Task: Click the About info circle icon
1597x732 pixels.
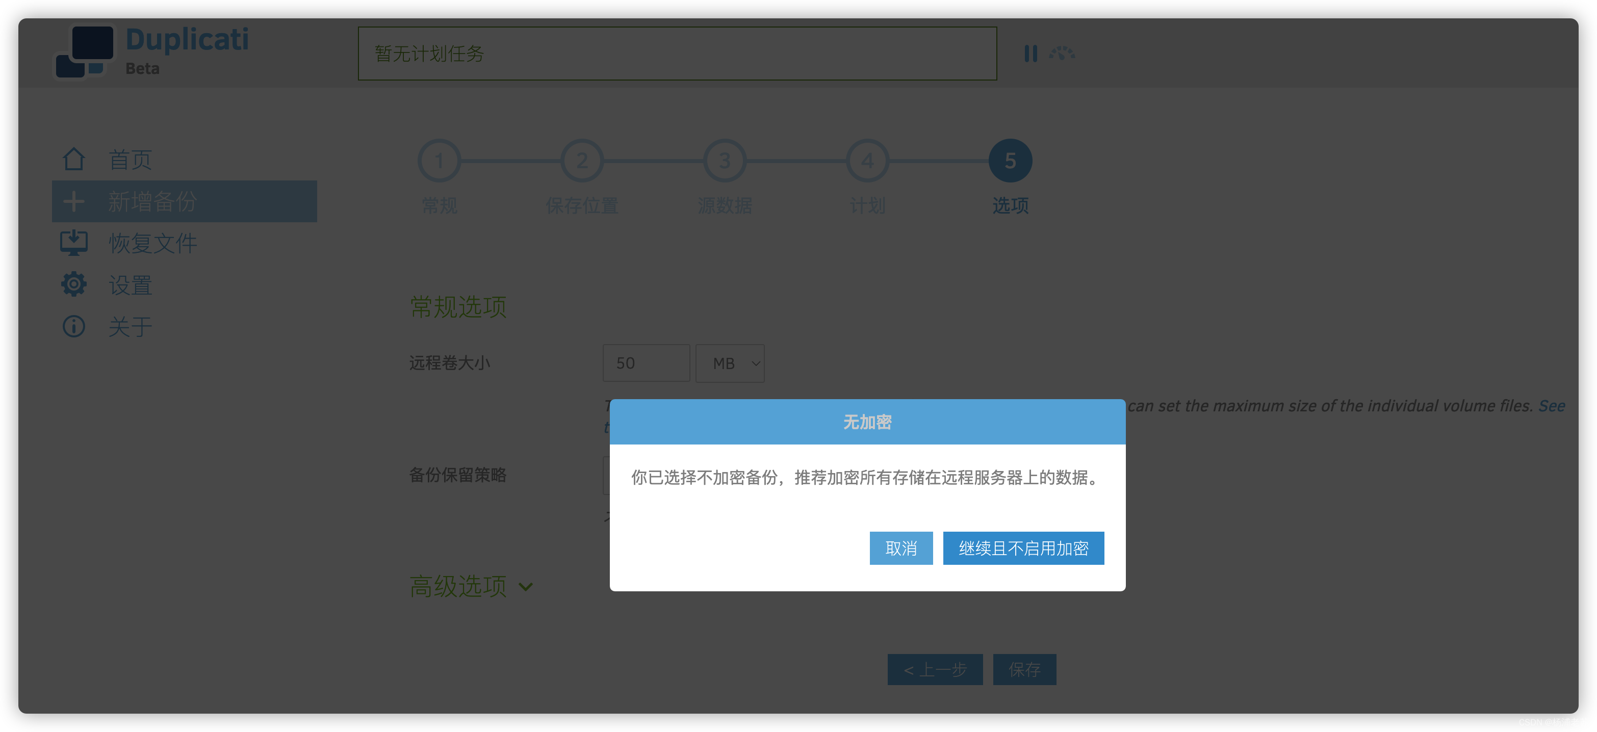Action: tap(74, 326)
